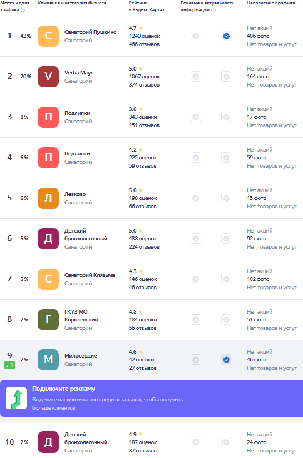Click the blue verified checkmark for Санаторий Пушкино
This screenshot has height=458, width=303.
pyautogui.click(x=226, y=36)
